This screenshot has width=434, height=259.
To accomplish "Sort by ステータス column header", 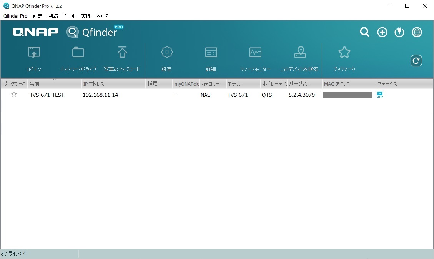I will coord(404,84).
